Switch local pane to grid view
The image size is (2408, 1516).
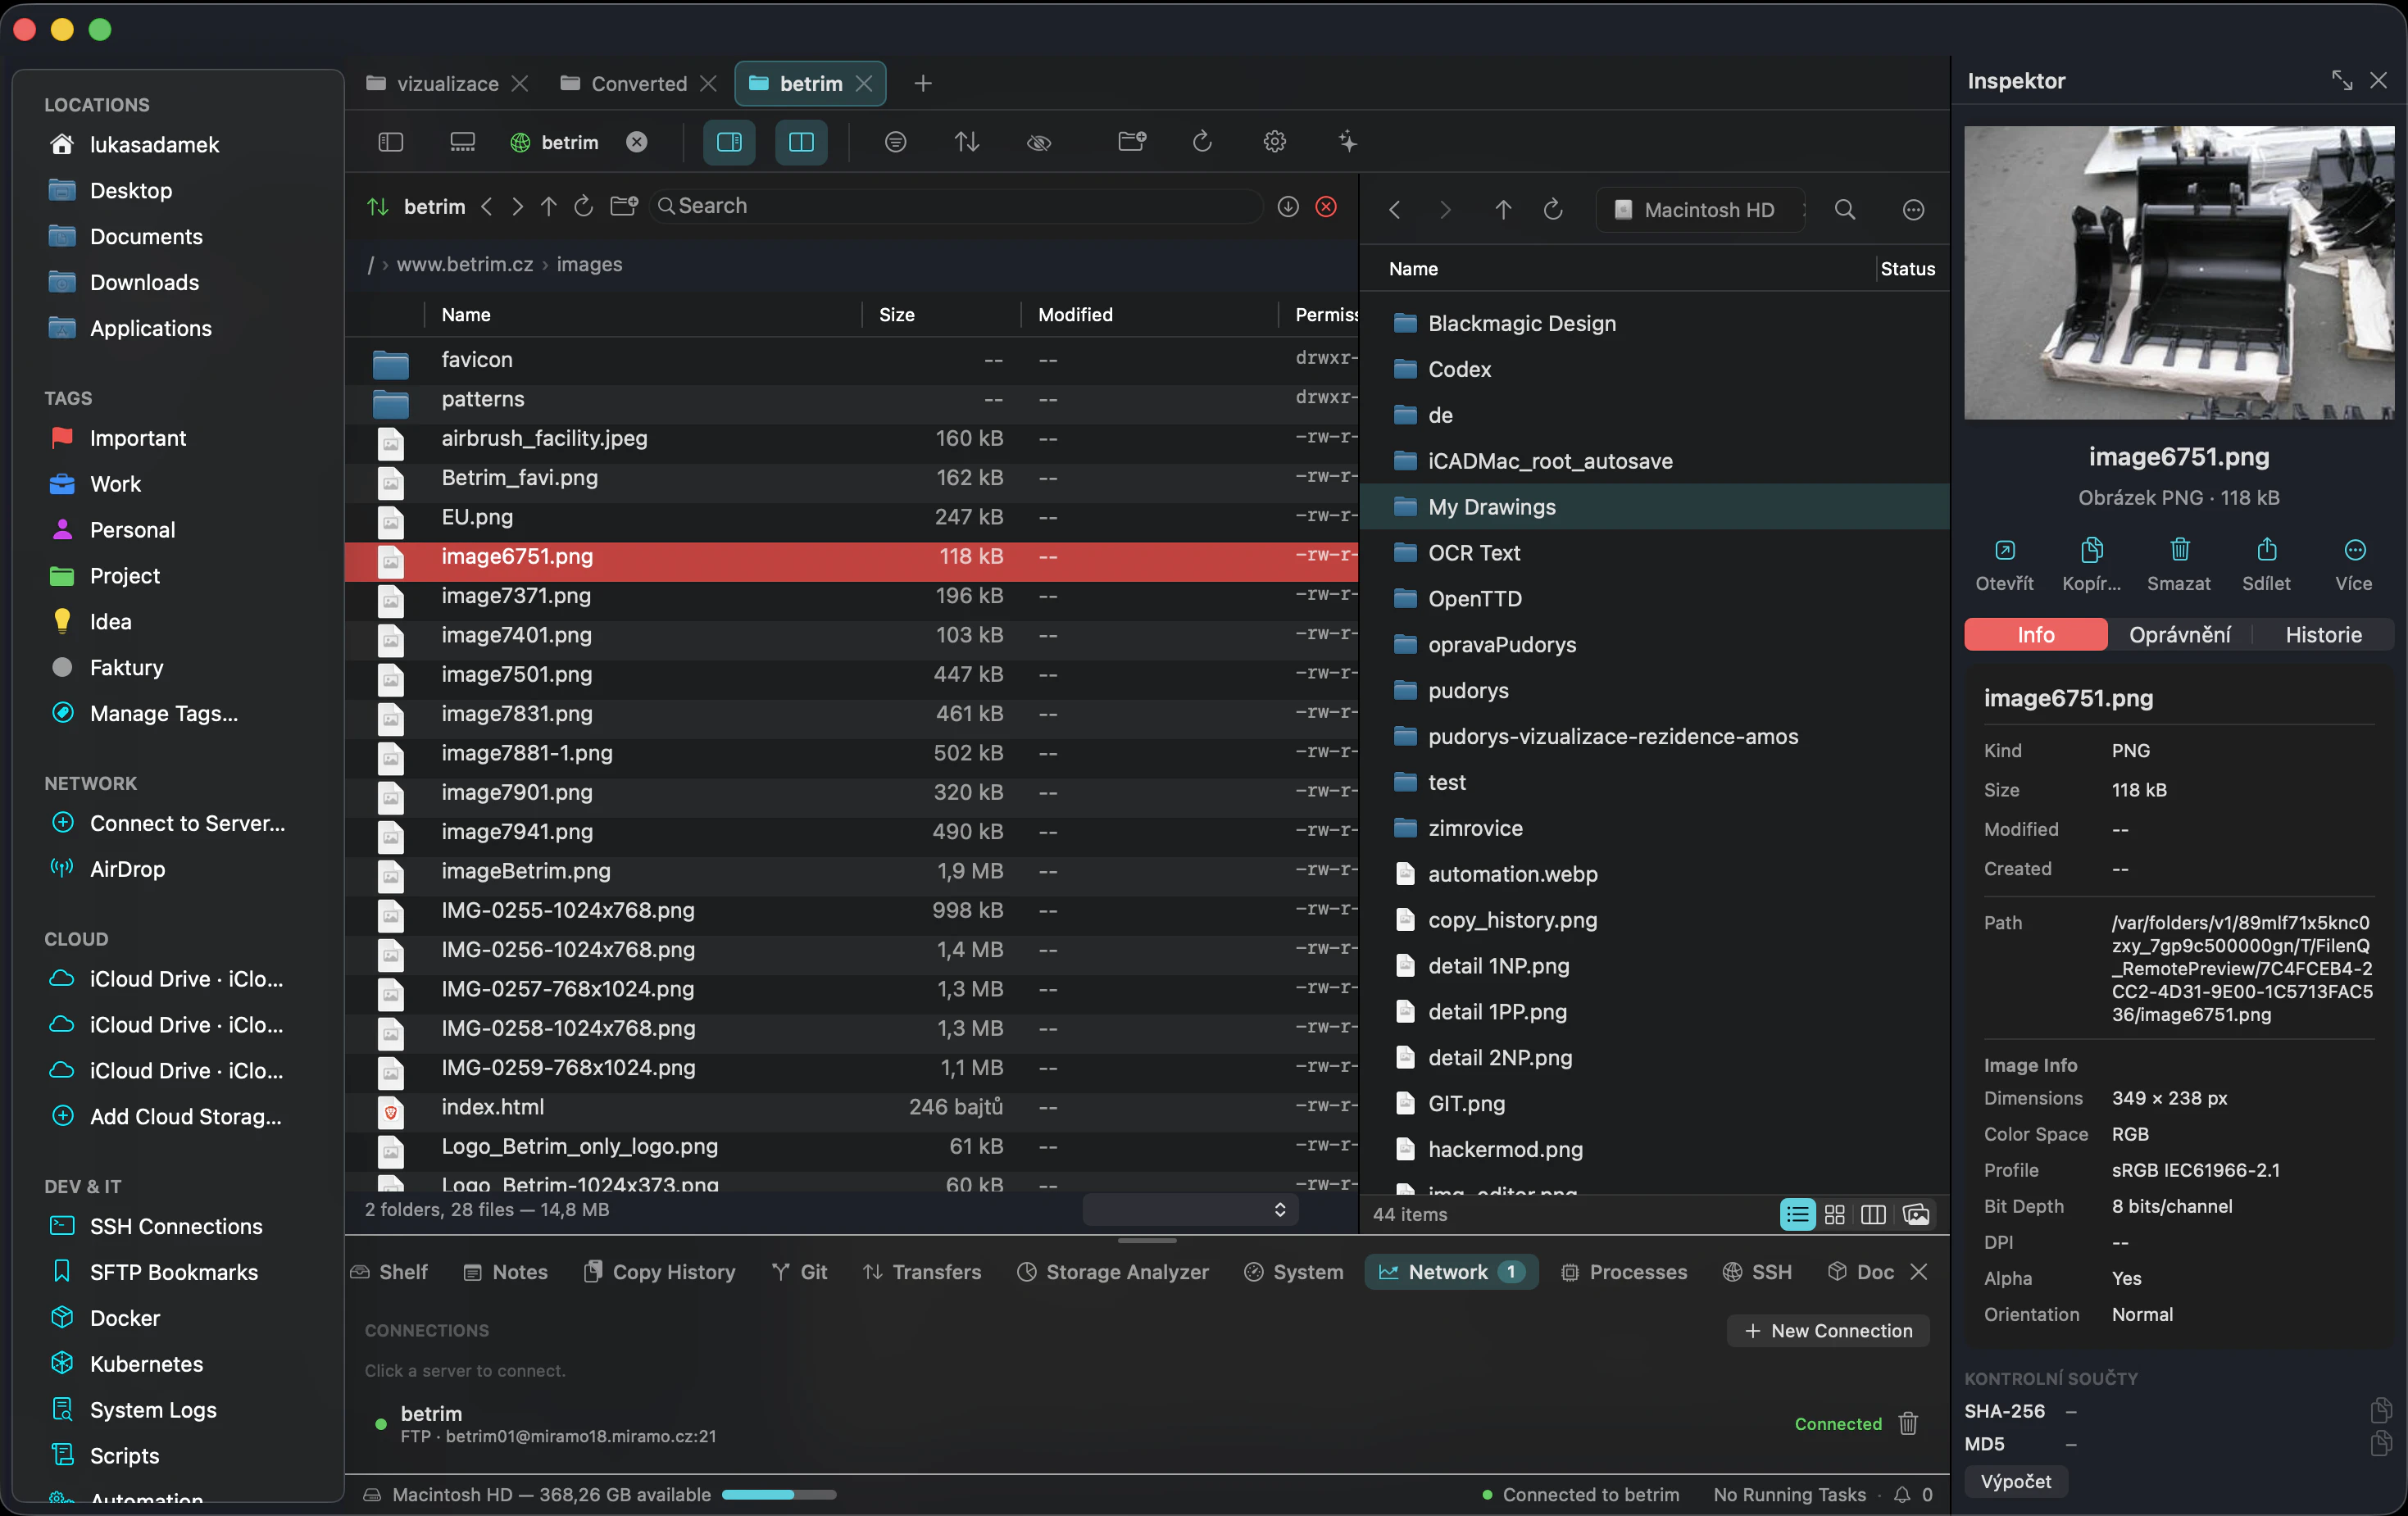(1834, 1214)
